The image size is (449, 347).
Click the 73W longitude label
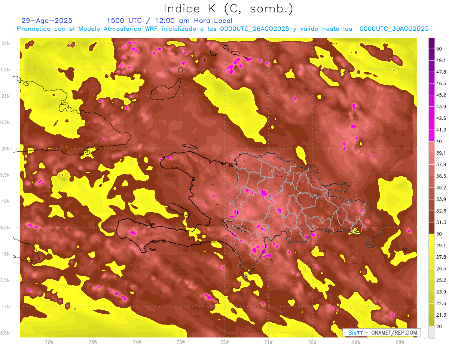[x=181, y=342]
